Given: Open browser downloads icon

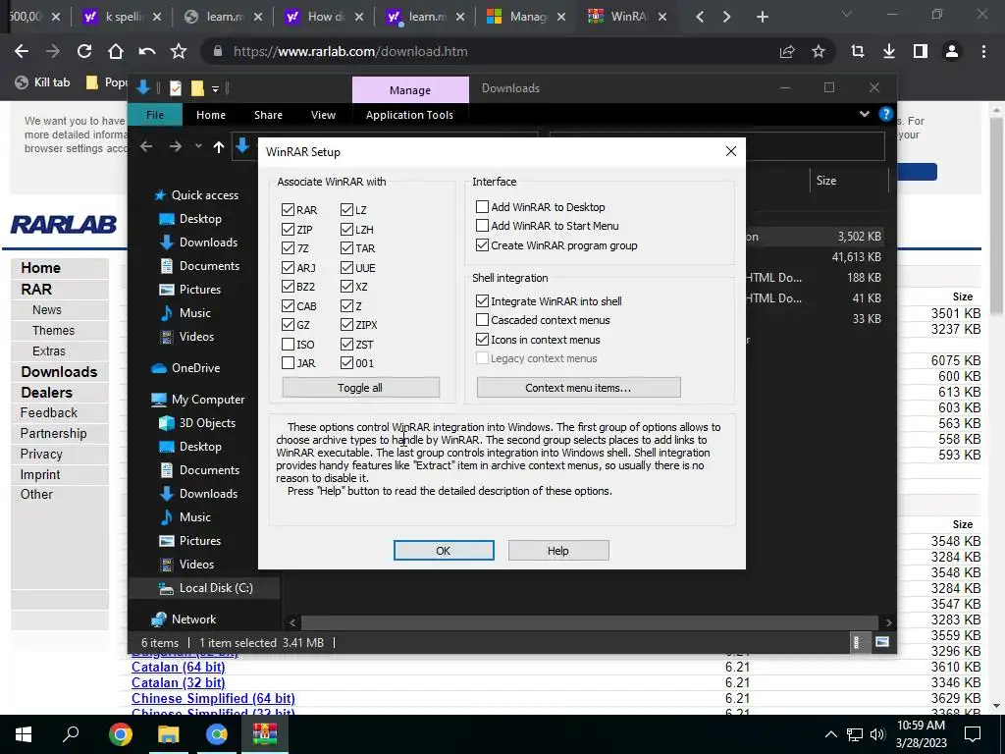Looking at the screenshot, I should pos(889,51).
